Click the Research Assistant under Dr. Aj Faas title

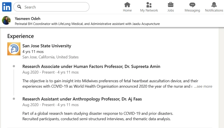coord(82,99)
